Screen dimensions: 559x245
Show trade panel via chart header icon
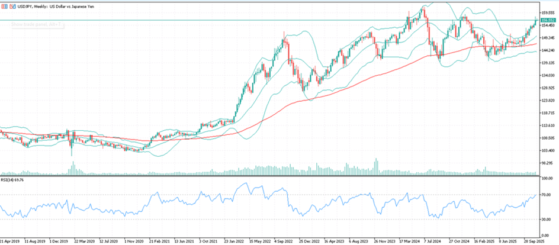12,7
